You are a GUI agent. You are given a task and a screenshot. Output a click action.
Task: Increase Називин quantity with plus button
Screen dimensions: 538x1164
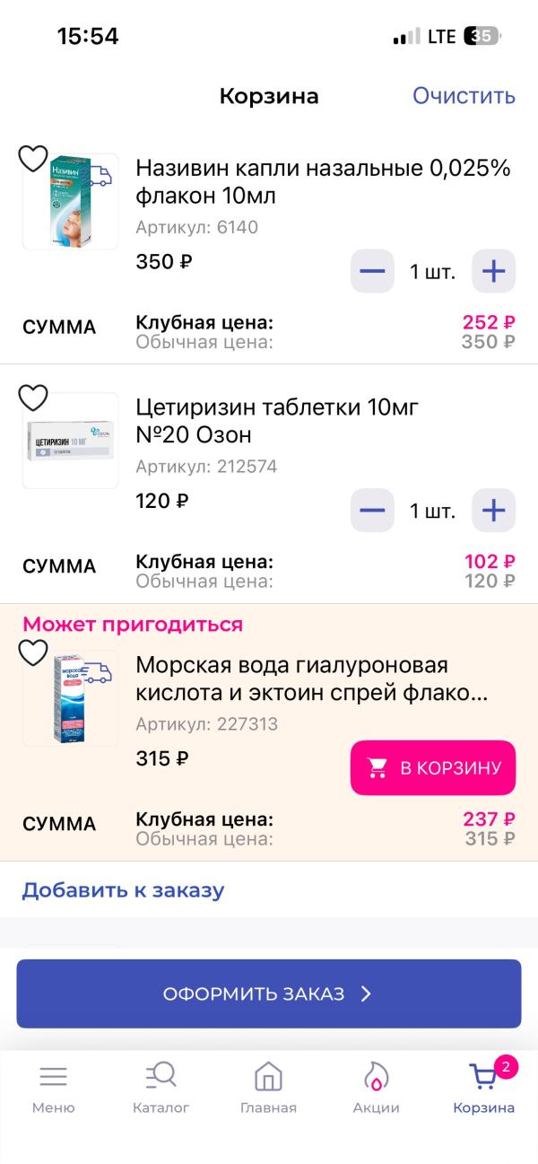[x=493, y=271]
